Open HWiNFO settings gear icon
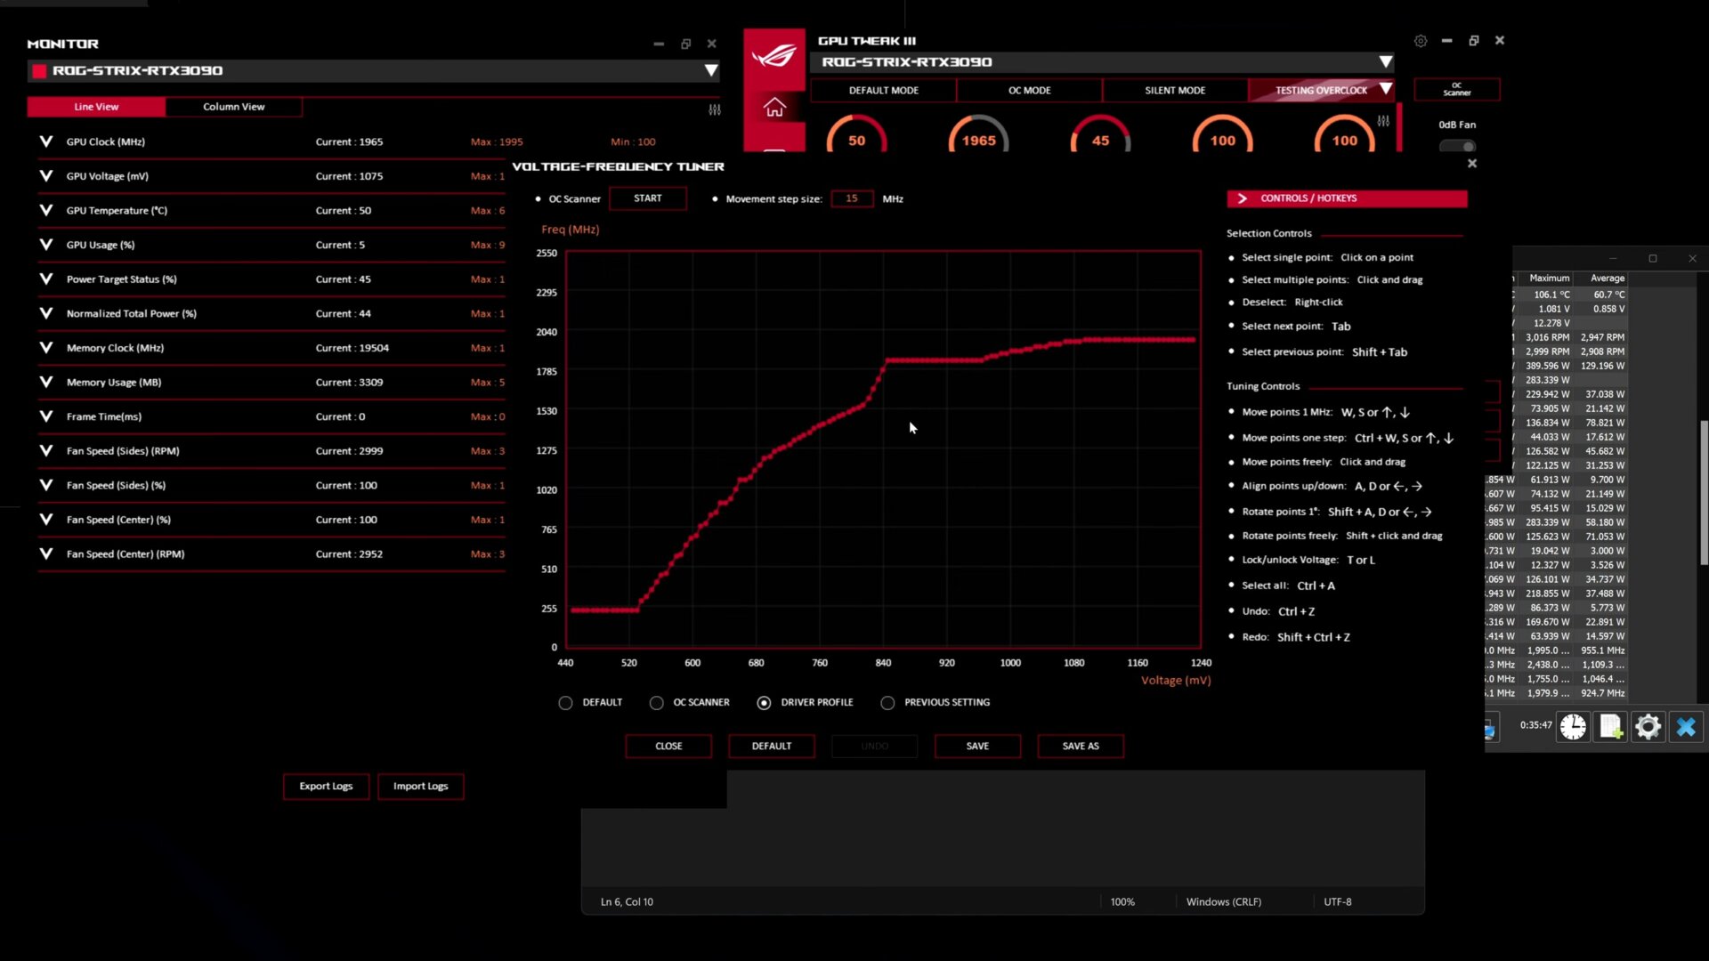 (1648, 727)
